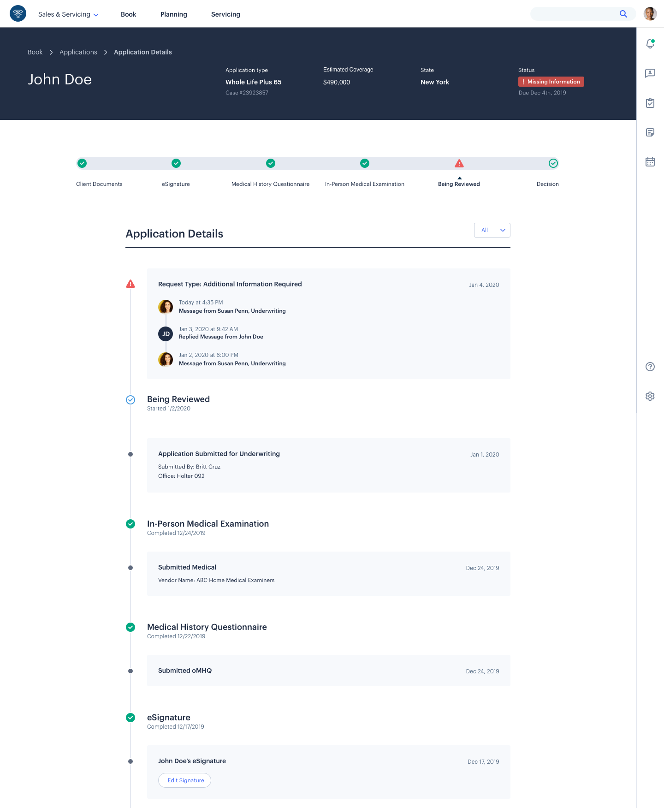Click Medical History Questionnaire timeline check icon
This screenshot has height=808, width=664.
pyautogui.click(x=130, y=627)
